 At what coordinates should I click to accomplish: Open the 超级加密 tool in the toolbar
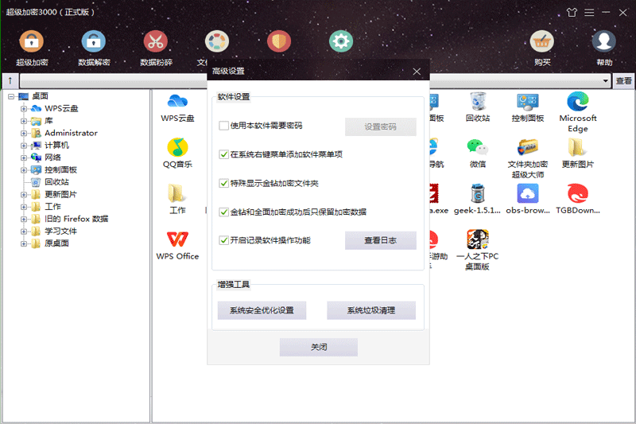[x=31, y=42]
